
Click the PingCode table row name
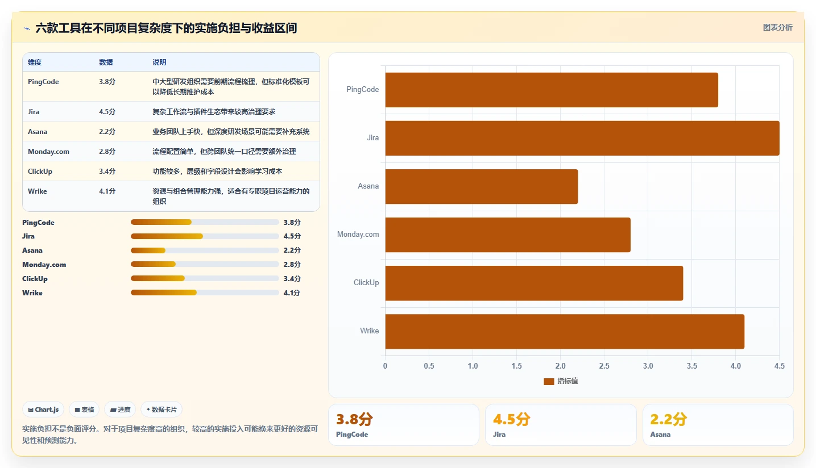point(43,82)
